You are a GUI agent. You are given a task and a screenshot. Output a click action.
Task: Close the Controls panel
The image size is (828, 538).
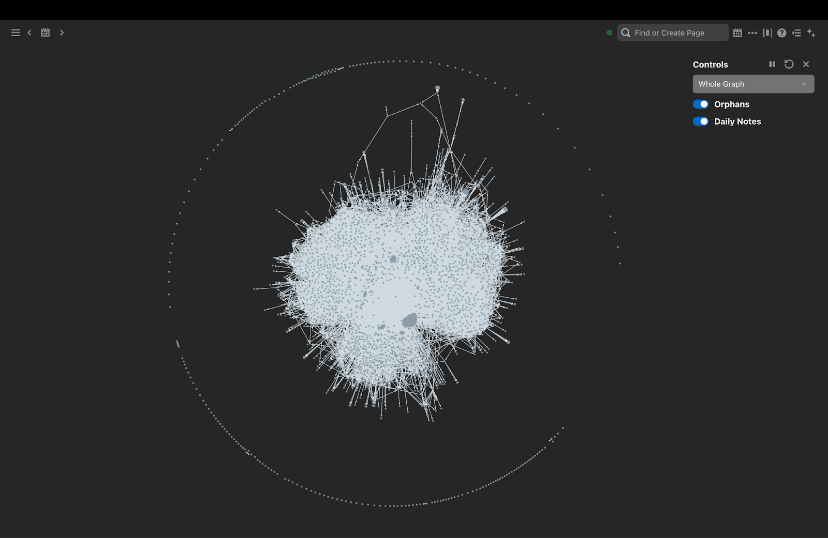tap(806, 64)
